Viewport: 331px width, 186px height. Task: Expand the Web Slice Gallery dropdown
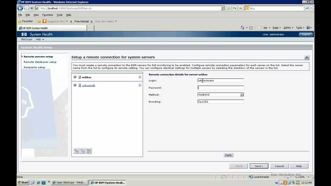(116, 21)
